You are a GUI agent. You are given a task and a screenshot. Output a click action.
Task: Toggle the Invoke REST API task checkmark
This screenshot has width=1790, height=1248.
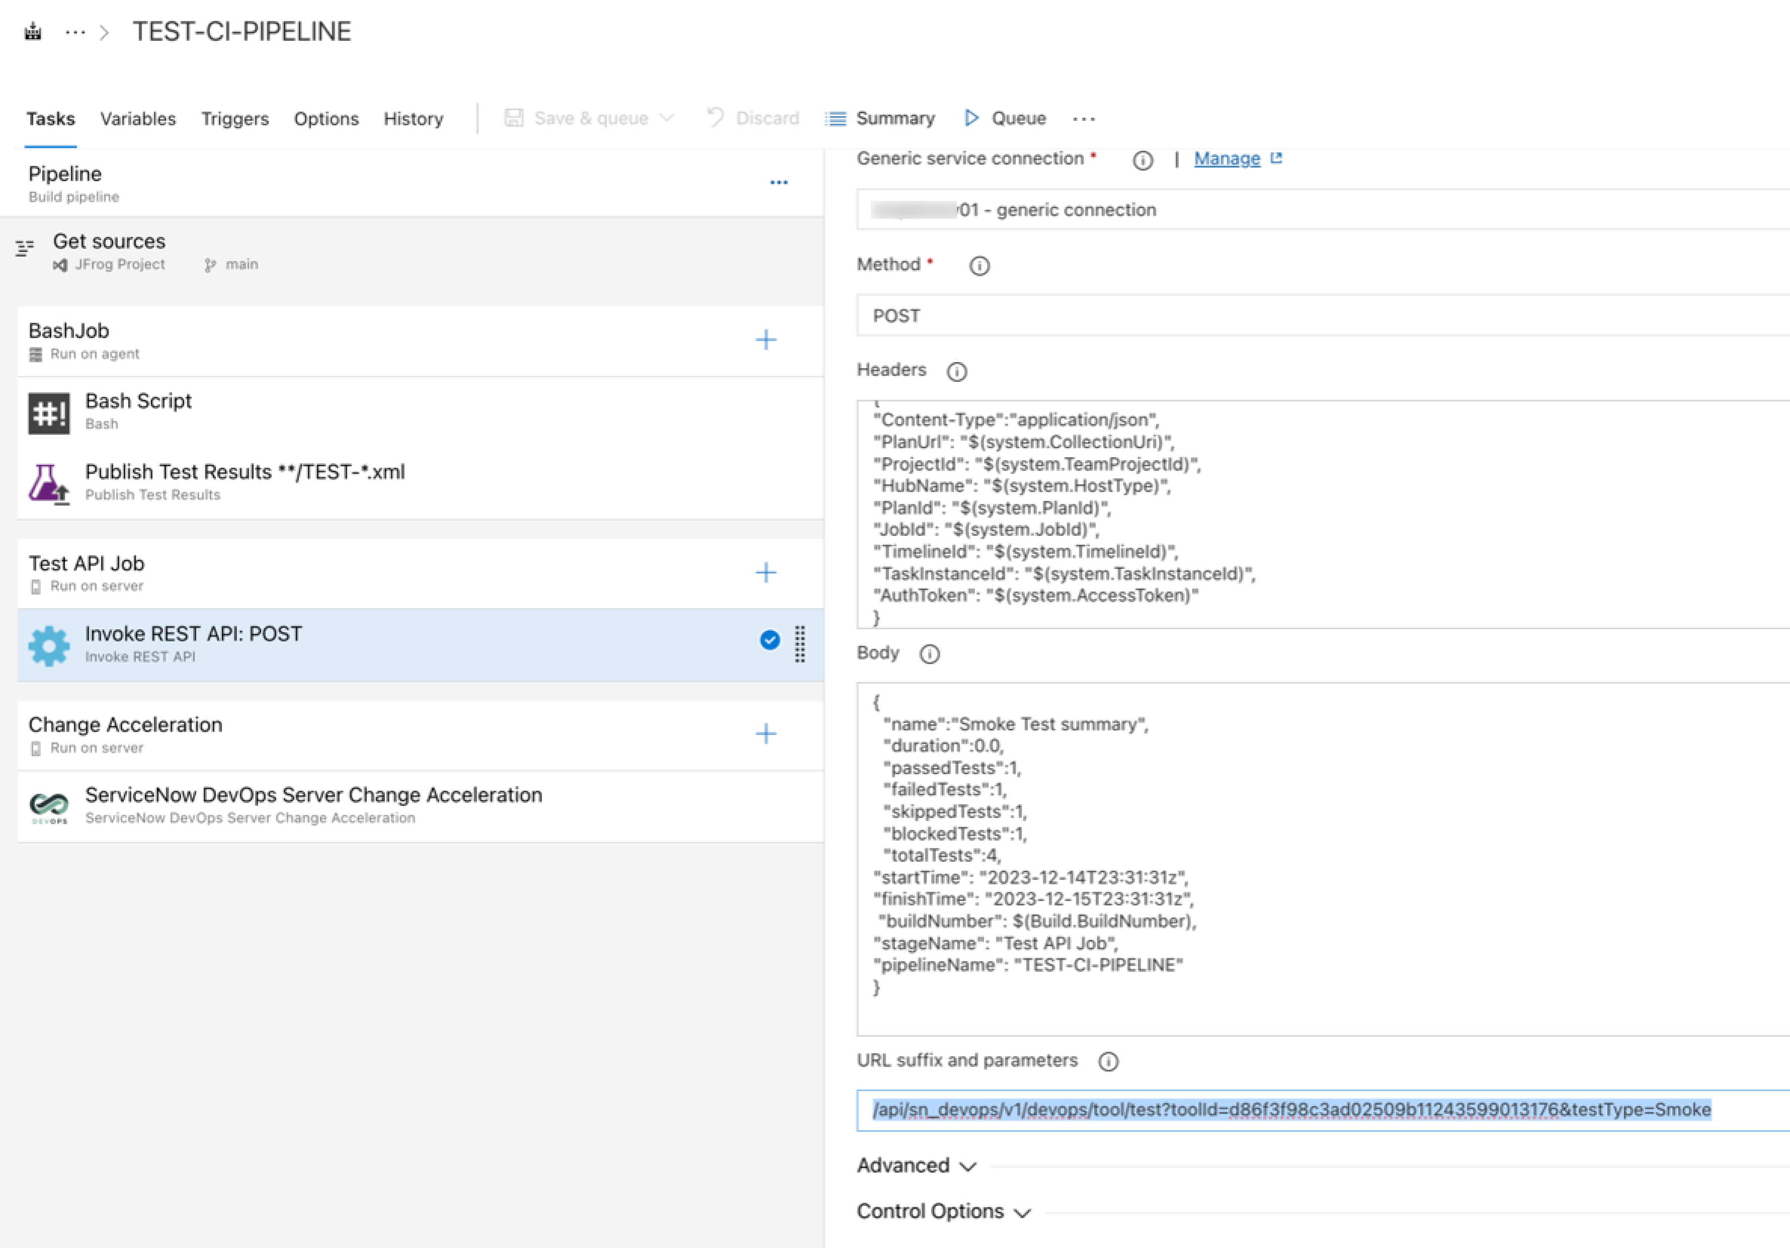click(770, 640)
